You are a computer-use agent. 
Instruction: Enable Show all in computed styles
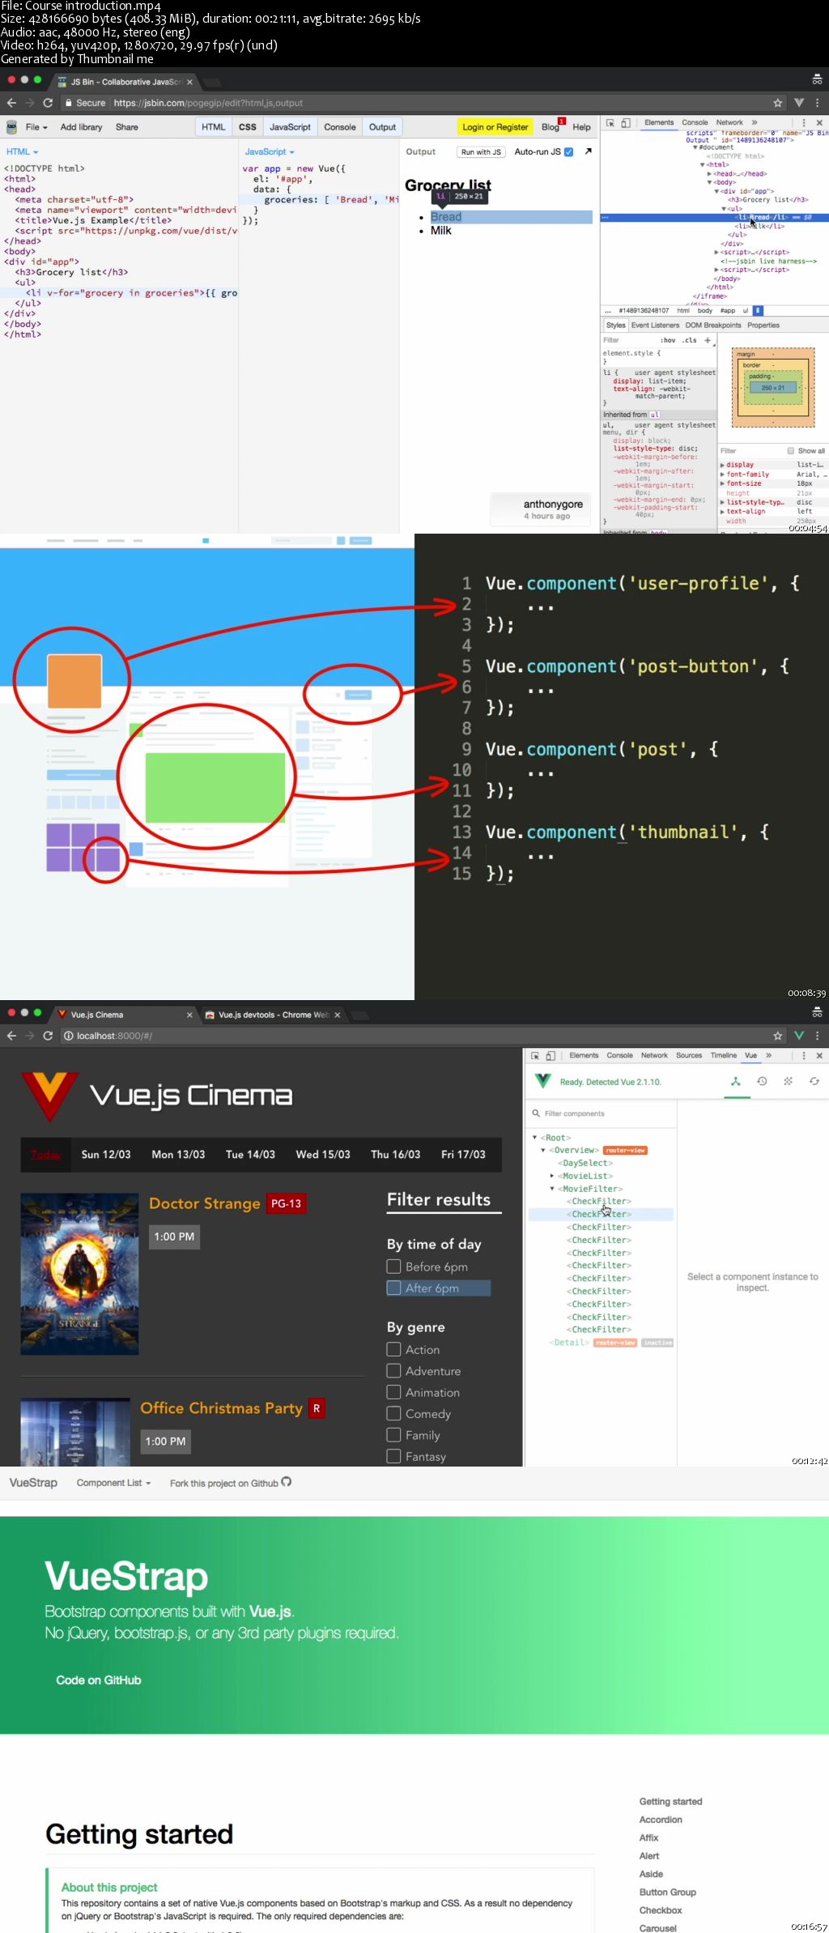(x=791, y=451)
